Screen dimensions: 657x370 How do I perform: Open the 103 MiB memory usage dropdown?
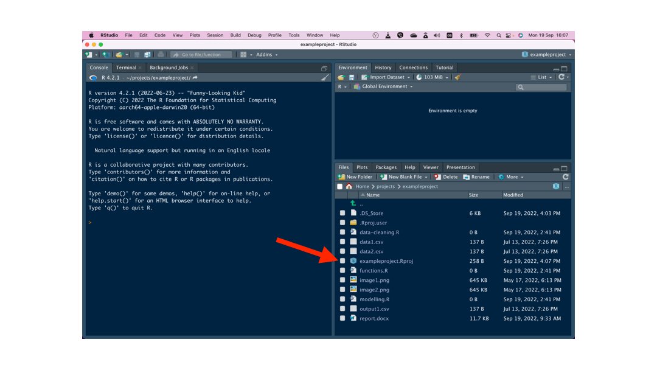[432, 77]
